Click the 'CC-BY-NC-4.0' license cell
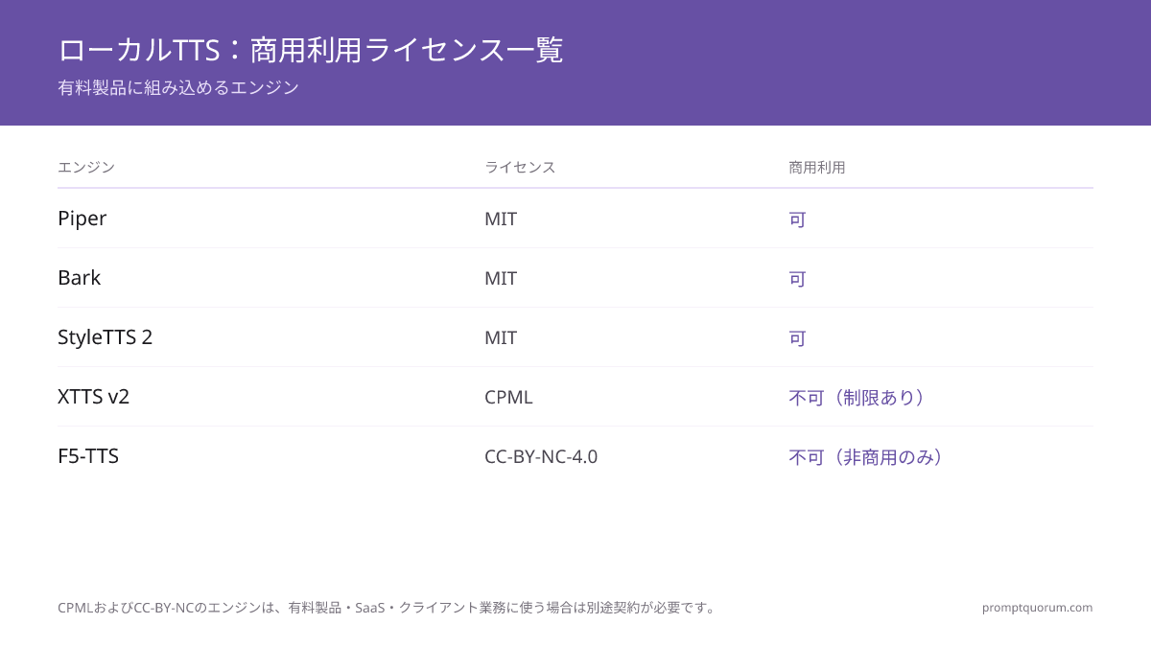The width and height of the screenshot is (1151, 647). click(541, 456)
